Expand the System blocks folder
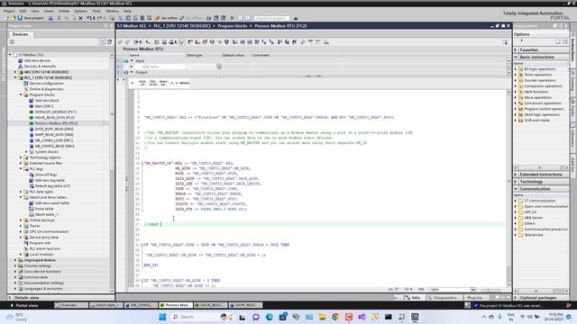The image size is (577, 324). coord(26,152)
